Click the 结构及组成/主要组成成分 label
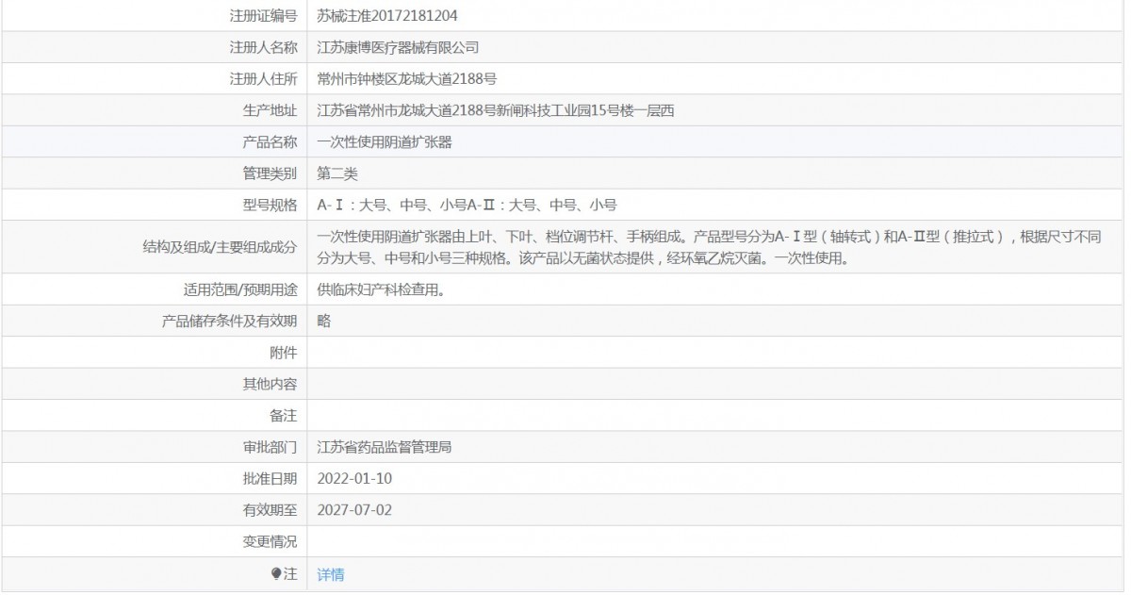1131x595 pixels. [220, 247]
